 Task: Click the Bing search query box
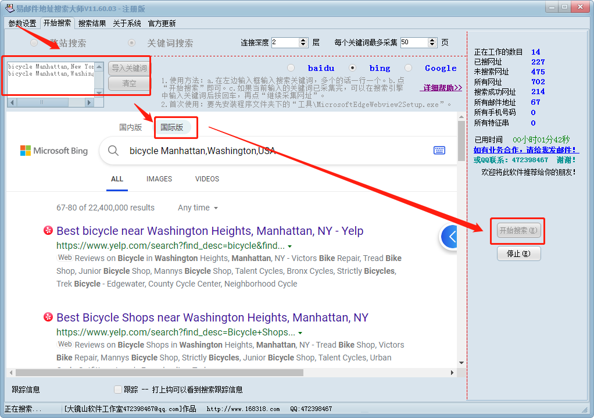pos(278,151)
